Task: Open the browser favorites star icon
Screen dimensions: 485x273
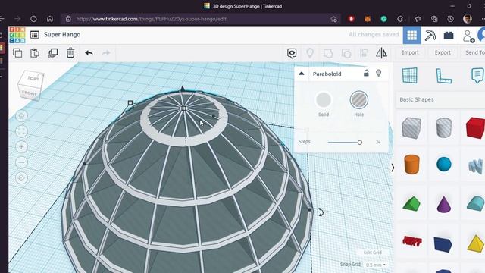Action: click(x=418, y=19)
